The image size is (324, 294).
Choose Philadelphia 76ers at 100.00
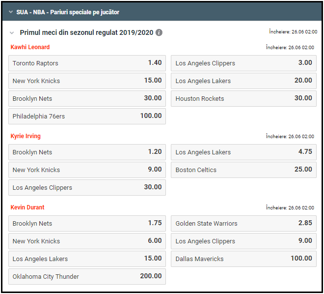[87, 116]
